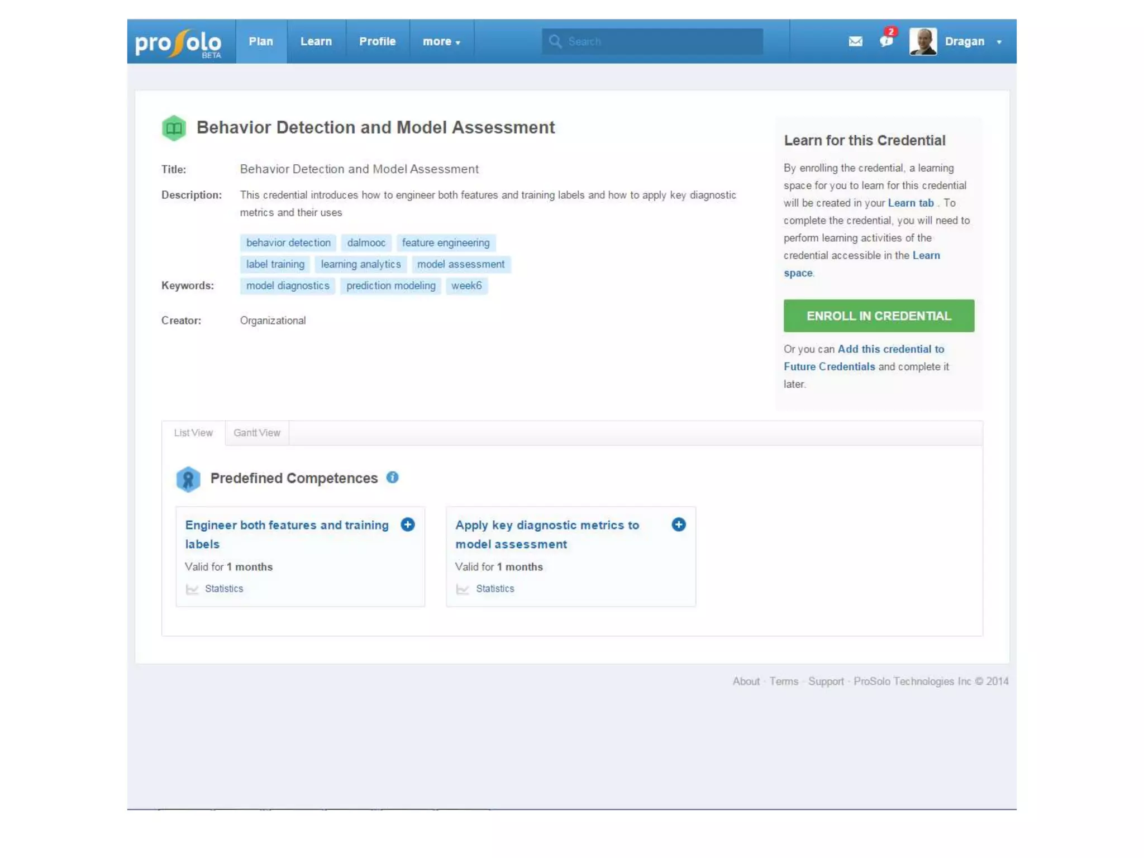Click Add this credential to Future Credentials
This screenshot has height=858, width=1144.
(x=890, y=349)
